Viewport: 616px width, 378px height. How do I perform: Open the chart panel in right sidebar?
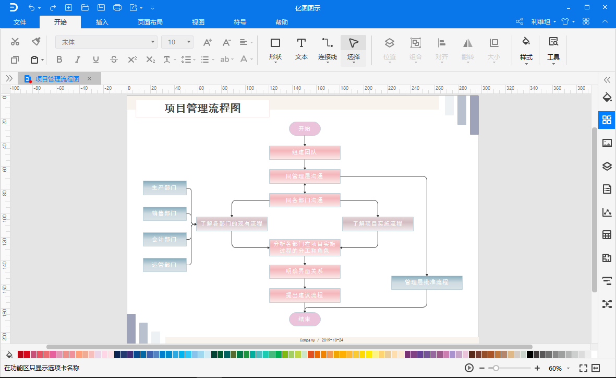(607, 212)
